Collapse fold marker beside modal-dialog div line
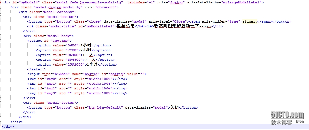The height and width of the screenshot is (130, 309). 1,7
